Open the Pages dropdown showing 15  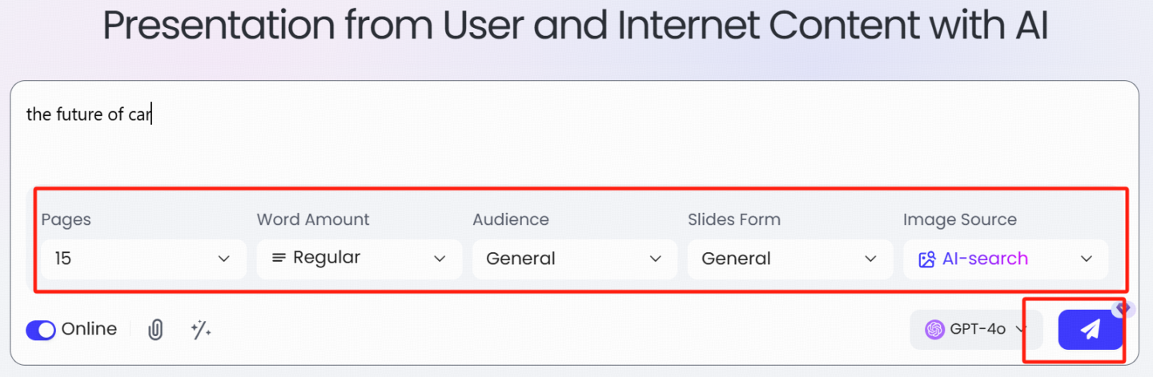pos(143,259)
